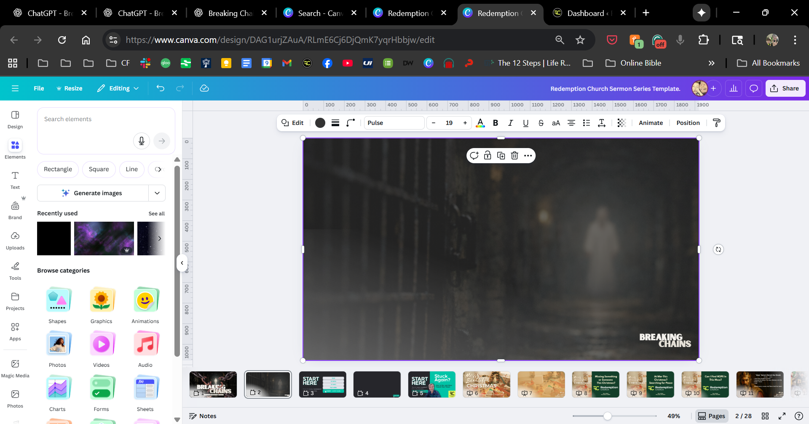Screen dimensions: 809x424
Task: Open the transparency checkerboard icon
Action: [x=621, y=123]
